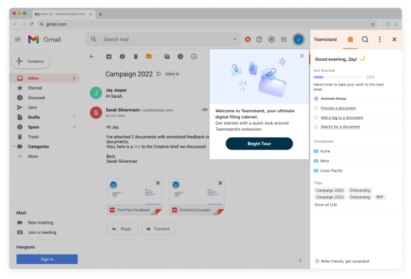Close the Teamstand side panel
This screenshot has height=279, width=411.
pyautogui.click(x=395, y=39)
